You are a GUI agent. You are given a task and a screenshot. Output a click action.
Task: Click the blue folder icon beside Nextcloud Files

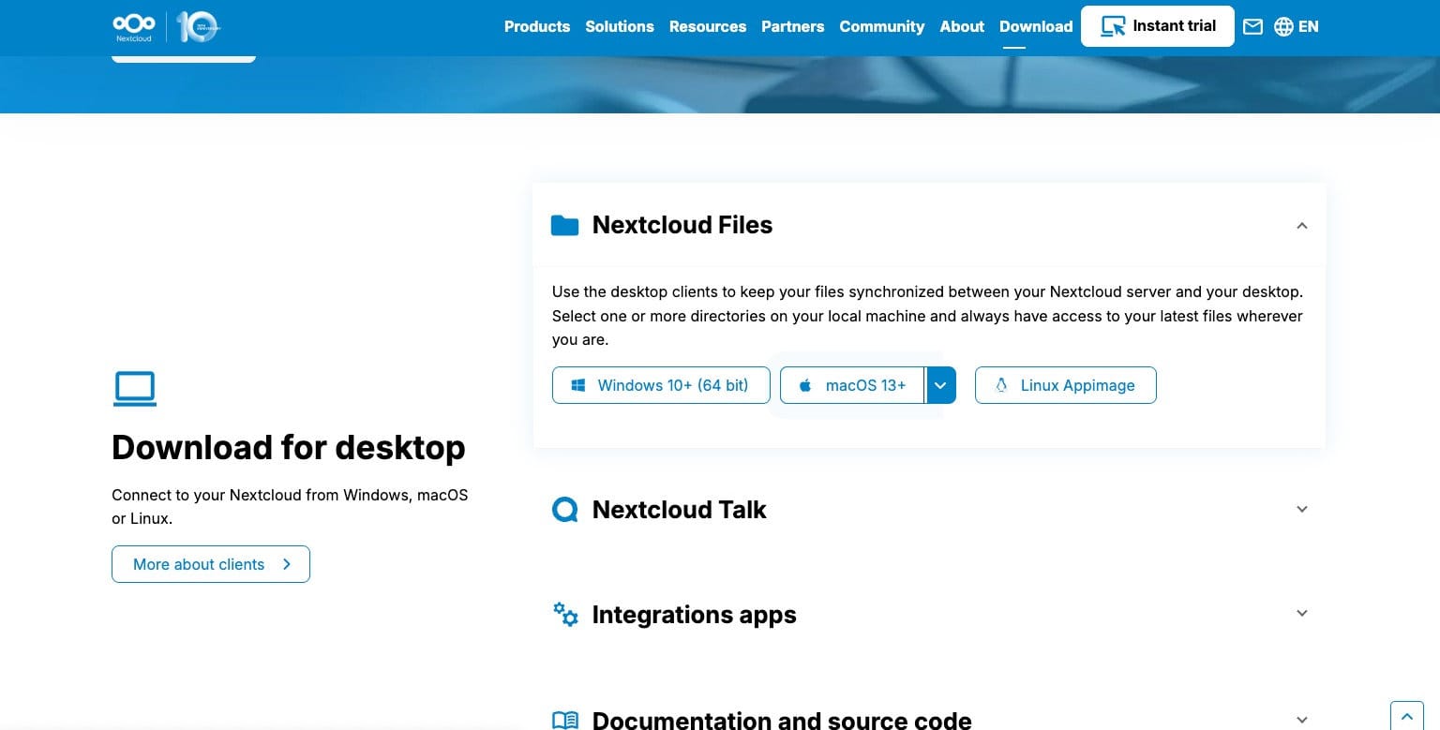564,225
